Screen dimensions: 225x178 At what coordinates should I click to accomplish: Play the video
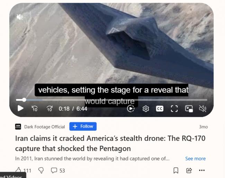20,108
